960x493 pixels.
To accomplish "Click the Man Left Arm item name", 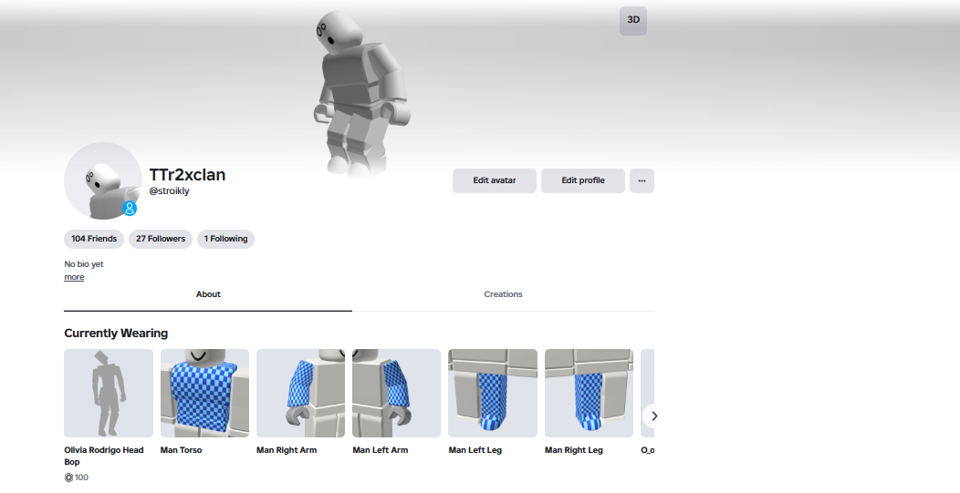I will (381, 450).
